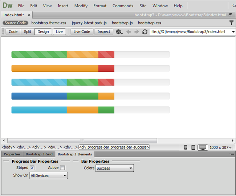236x196 pixels.
Task: Click green striped segment in first progress bar
Action: point(39,54)
